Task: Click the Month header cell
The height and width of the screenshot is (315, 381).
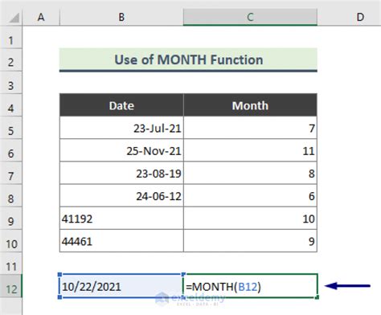Action: (250, 105)
